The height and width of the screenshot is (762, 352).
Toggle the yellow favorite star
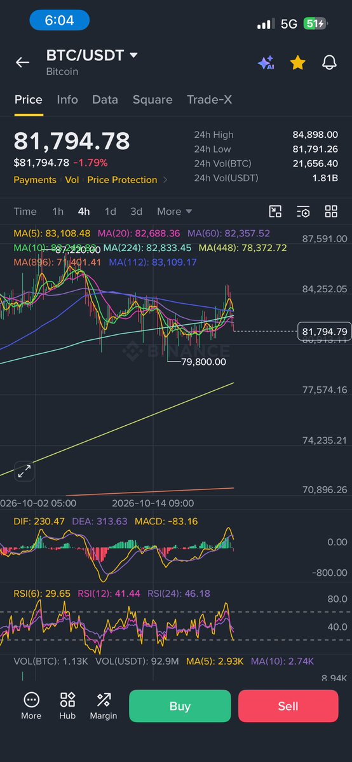click(297, 62)
